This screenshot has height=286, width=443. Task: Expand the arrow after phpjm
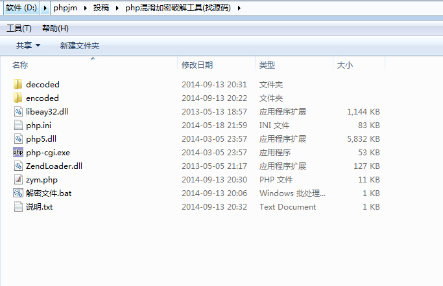pos(86,8)
